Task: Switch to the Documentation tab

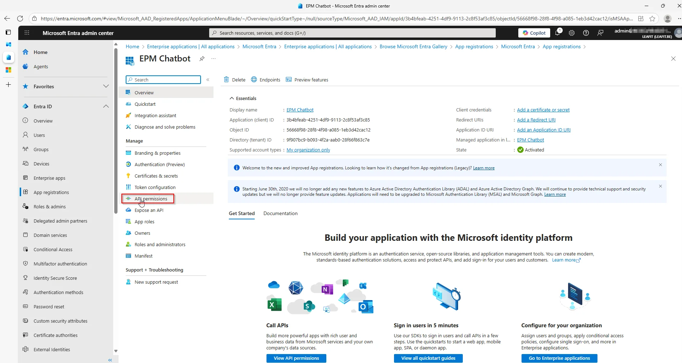Action: [x=280, y=213]
